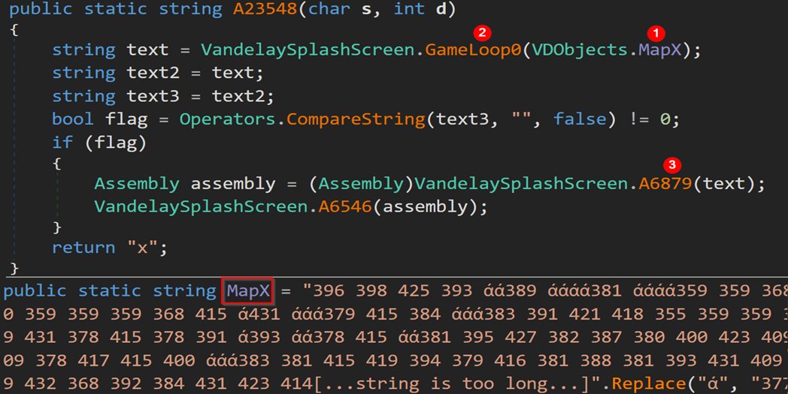Image resolution: width=788 pixels, height=394 pixels.
Task: Follow the GameLoop0 method reference
Action: (x=473, y=50)
